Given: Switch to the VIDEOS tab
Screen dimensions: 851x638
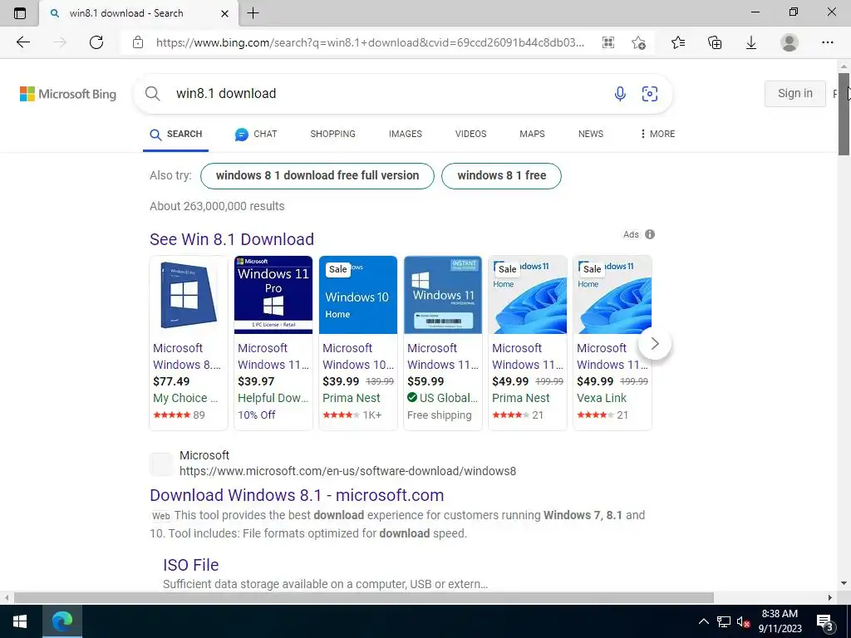Looking at the screenshot, I should click(470, 134).
